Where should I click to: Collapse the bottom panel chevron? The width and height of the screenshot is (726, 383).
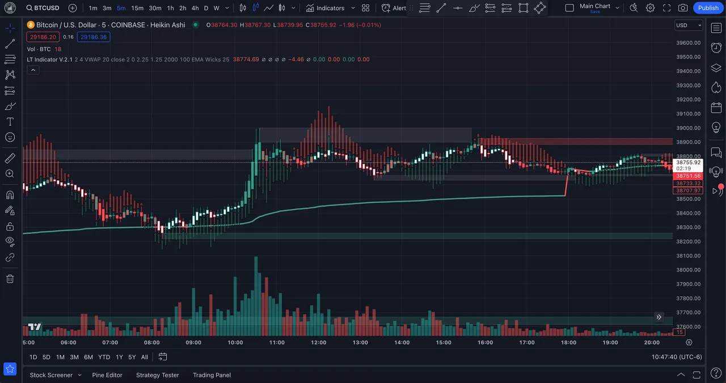[681, 375]
